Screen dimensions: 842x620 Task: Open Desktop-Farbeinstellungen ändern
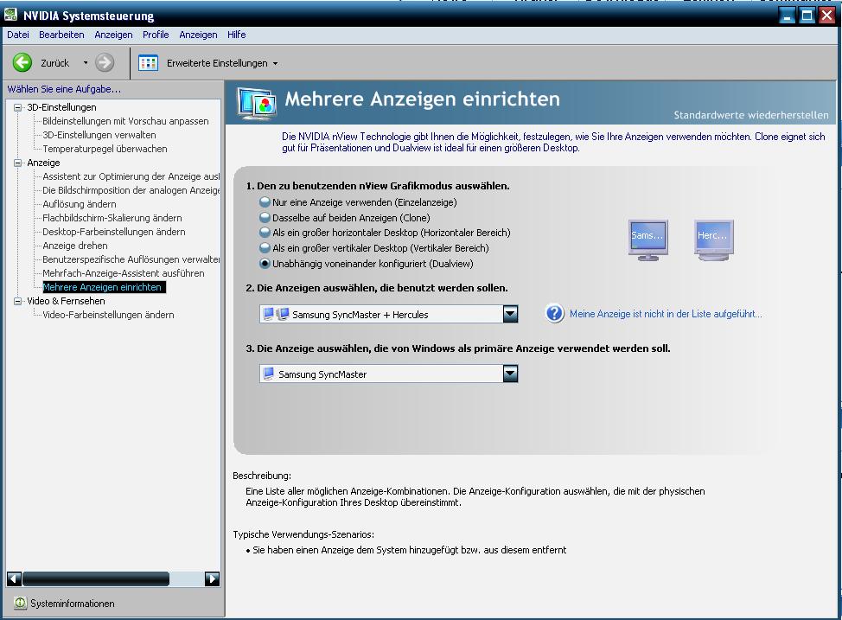(114, 232)
